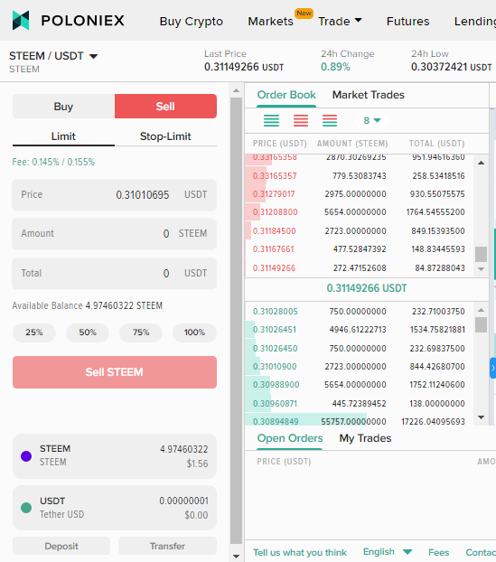
Task: Click the asks list scrollbar thumb
Action: coord(481,255)
